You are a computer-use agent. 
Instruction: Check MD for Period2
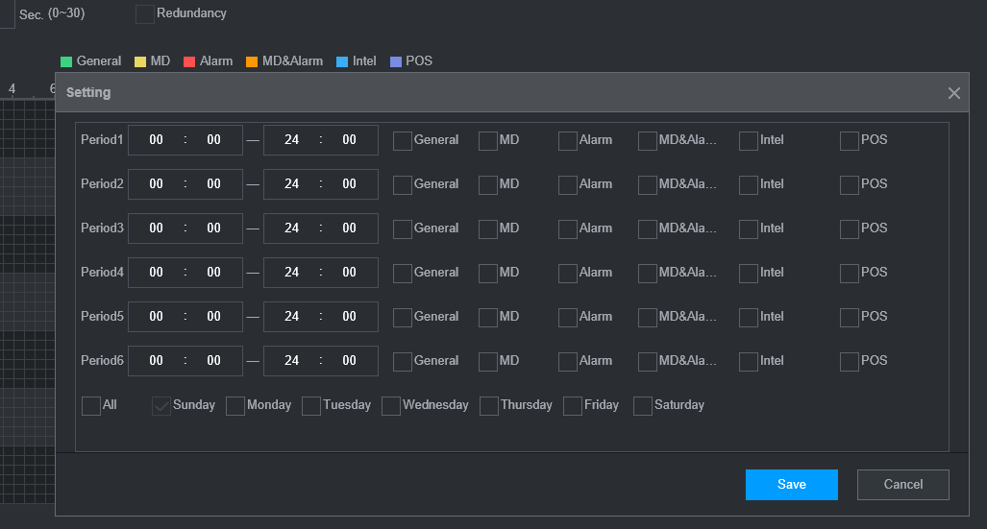point(488,184)
